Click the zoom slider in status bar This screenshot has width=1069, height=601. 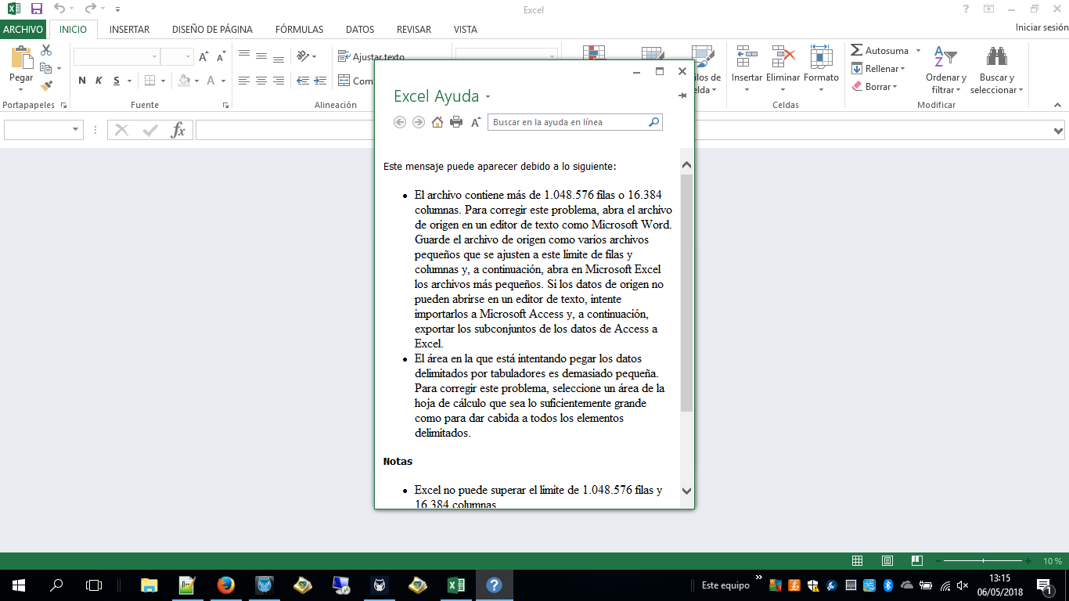click(x=983, y=561)
